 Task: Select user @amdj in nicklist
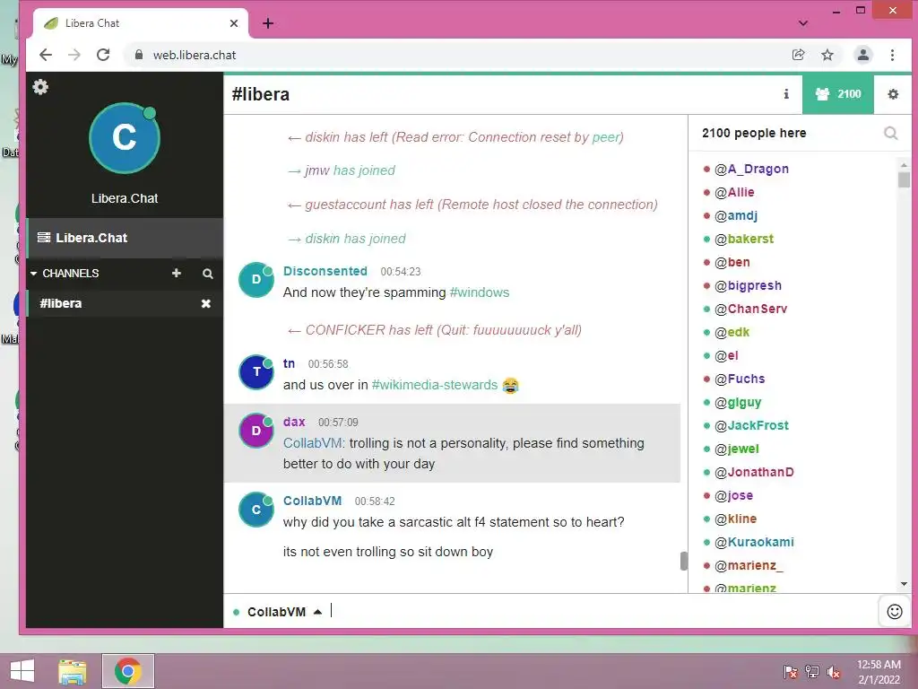pyautogui.click(x=736, y=215)
